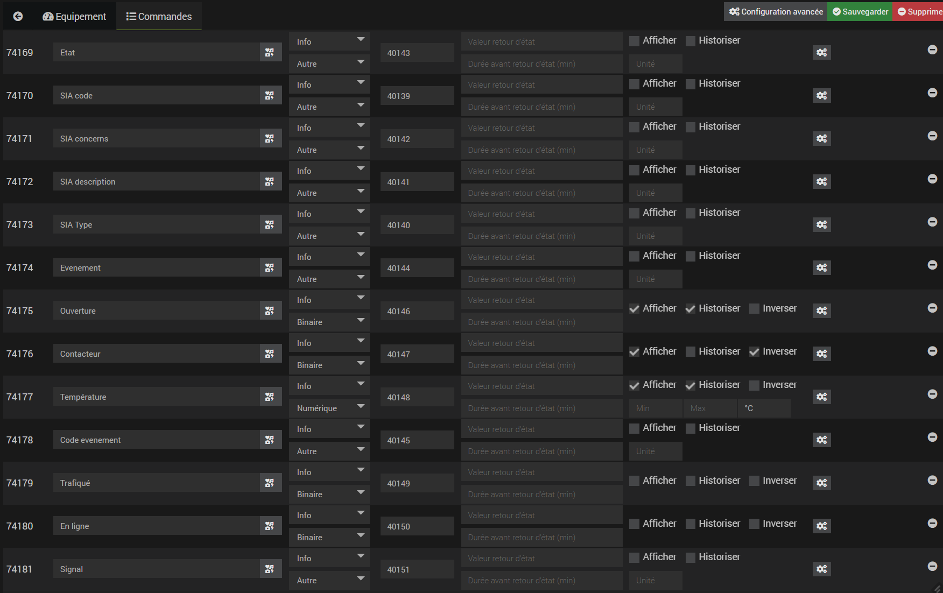Open the Binaire subtype dropdown for En ligne
This screenshot has height=593, width=943.
(329, 537)
